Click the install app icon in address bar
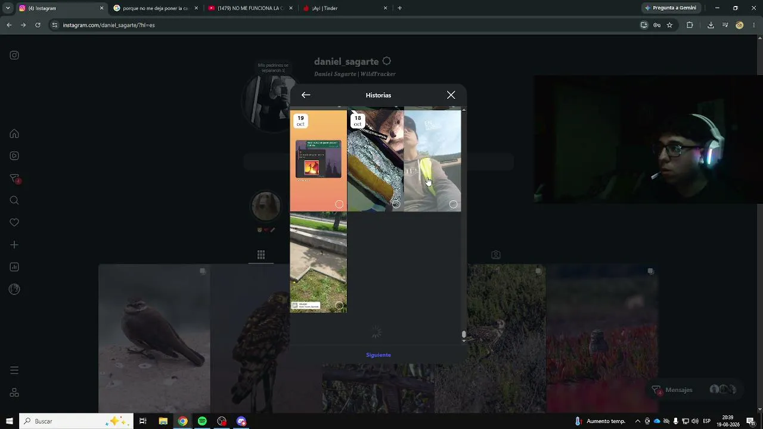Screen dimensions: 763x429 click(x=644, y=25)
